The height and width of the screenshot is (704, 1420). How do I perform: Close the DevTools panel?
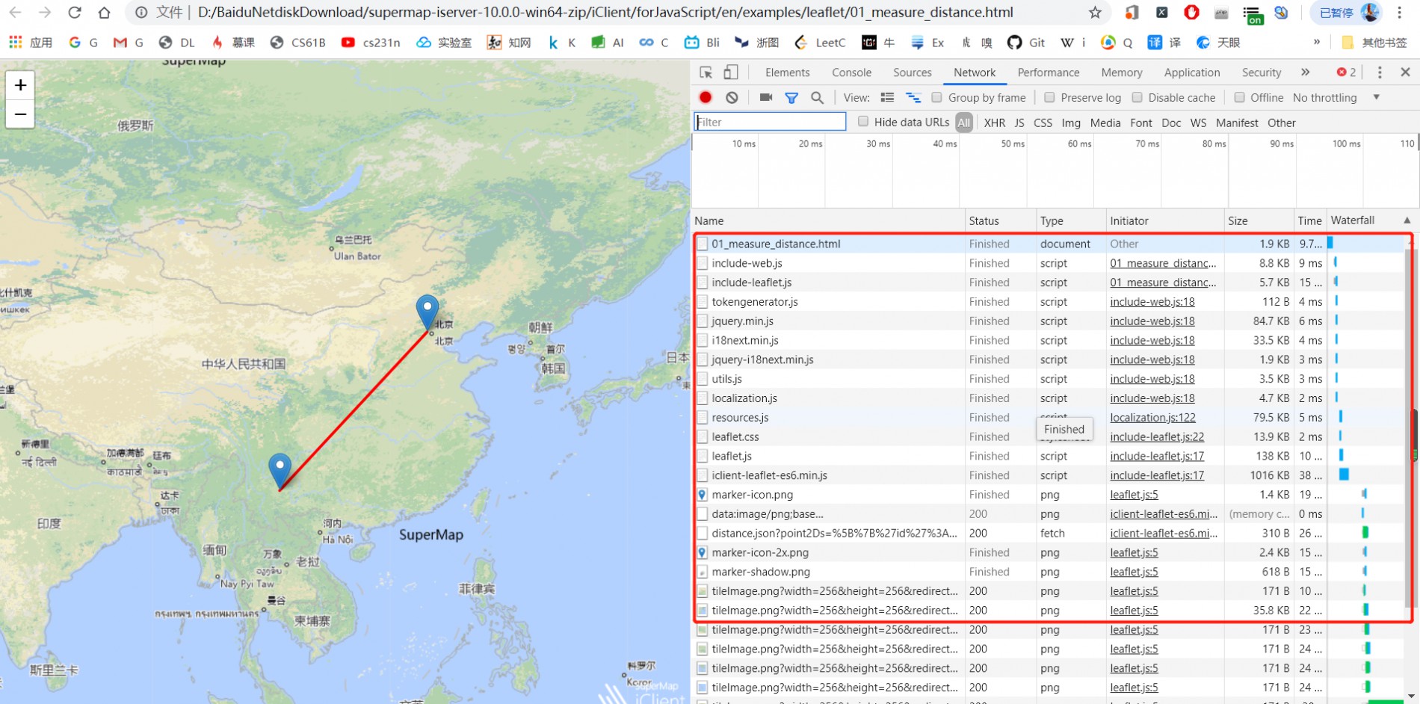(x=1405, y=72)
